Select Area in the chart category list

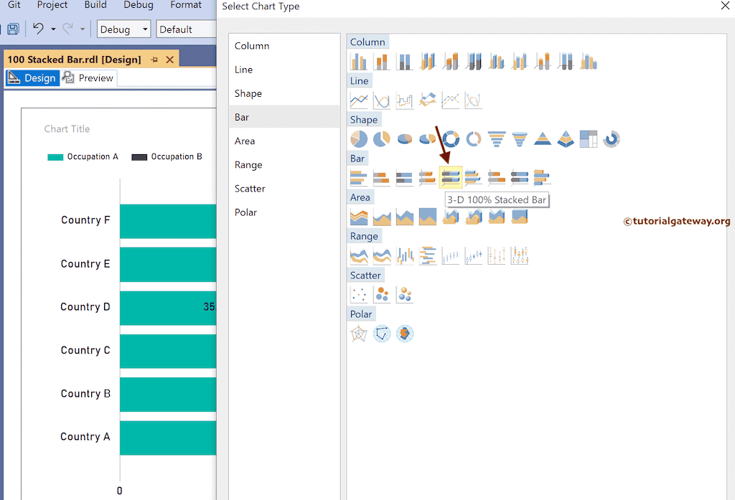(x=284, y=141)
